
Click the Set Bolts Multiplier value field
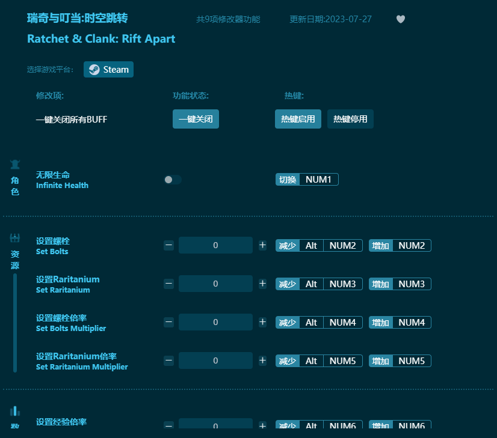pos(215,321)
